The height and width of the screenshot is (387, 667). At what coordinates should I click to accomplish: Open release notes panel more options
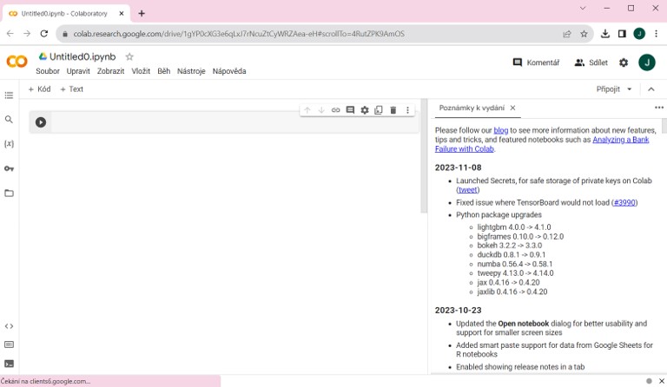[x=659, y=108]
